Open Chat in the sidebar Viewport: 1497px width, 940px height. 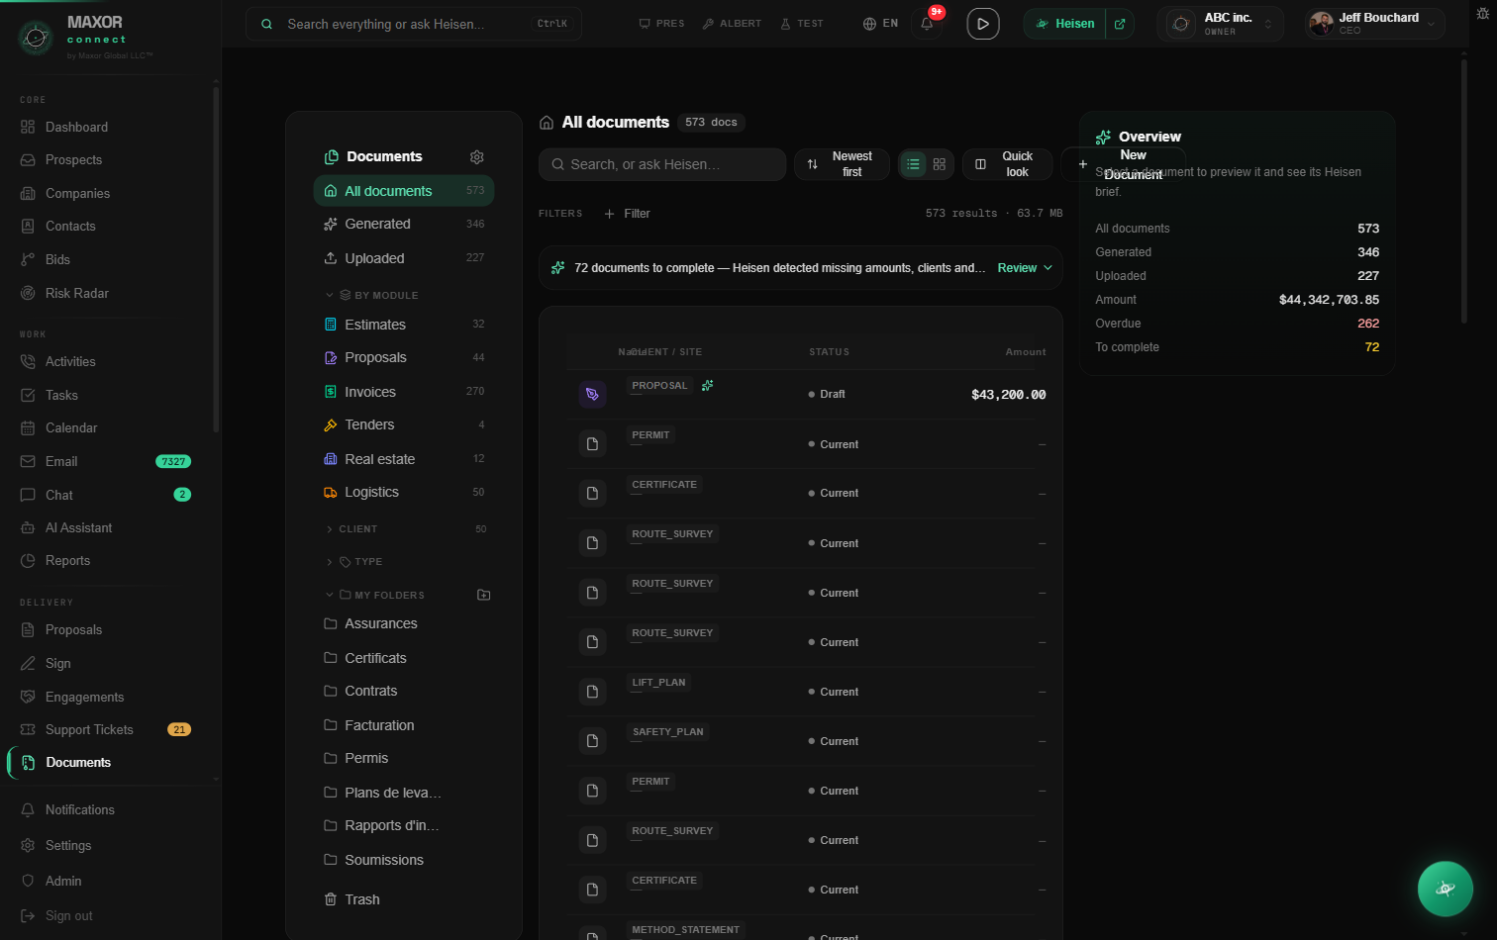pyautogui.click(x=107, y=495)
